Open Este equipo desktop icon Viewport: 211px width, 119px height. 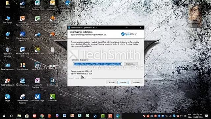point(8,20)
